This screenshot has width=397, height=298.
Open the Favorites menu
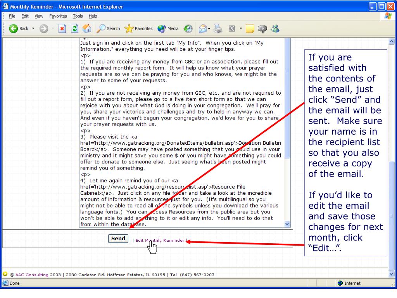pyautogui.click(x=58, y=16)
